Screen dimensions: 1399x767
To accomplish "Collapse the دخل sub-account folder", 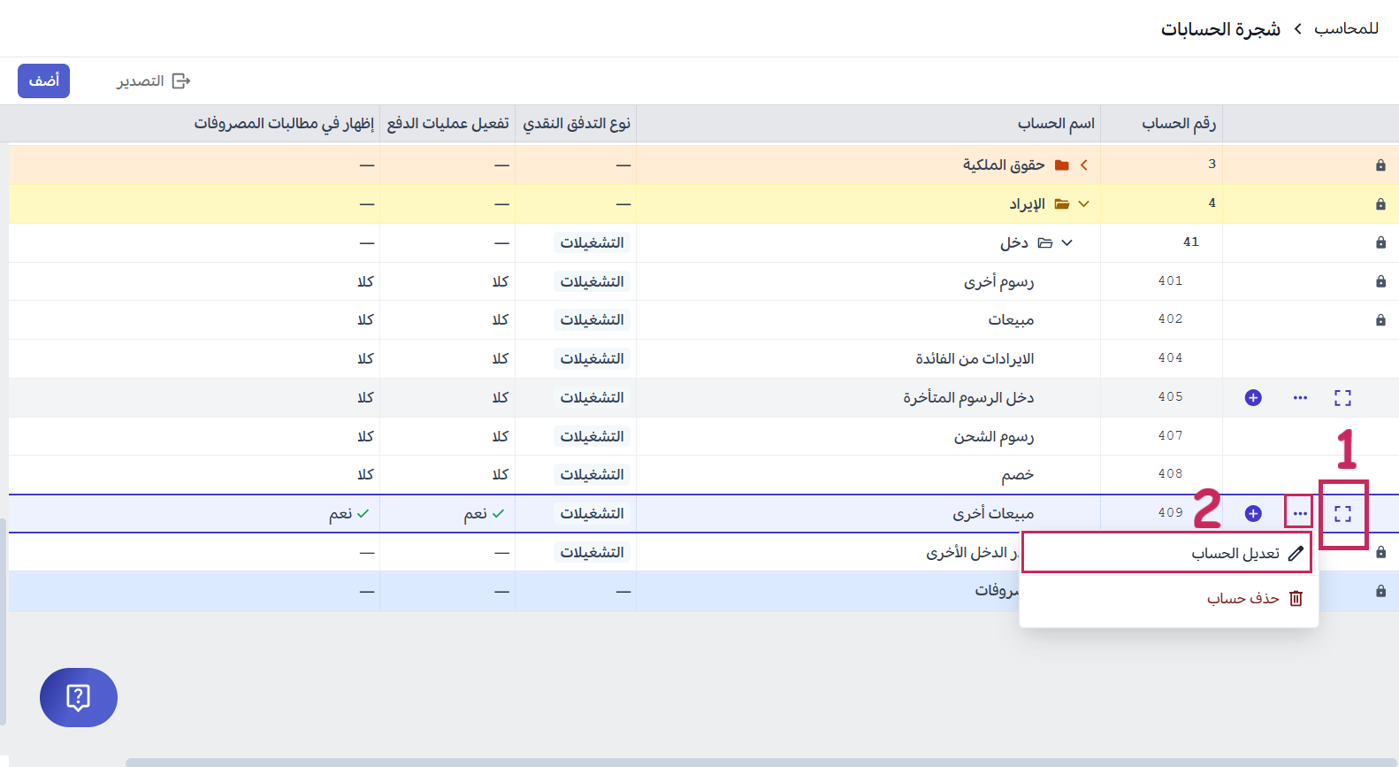I will coord(1066,242).
